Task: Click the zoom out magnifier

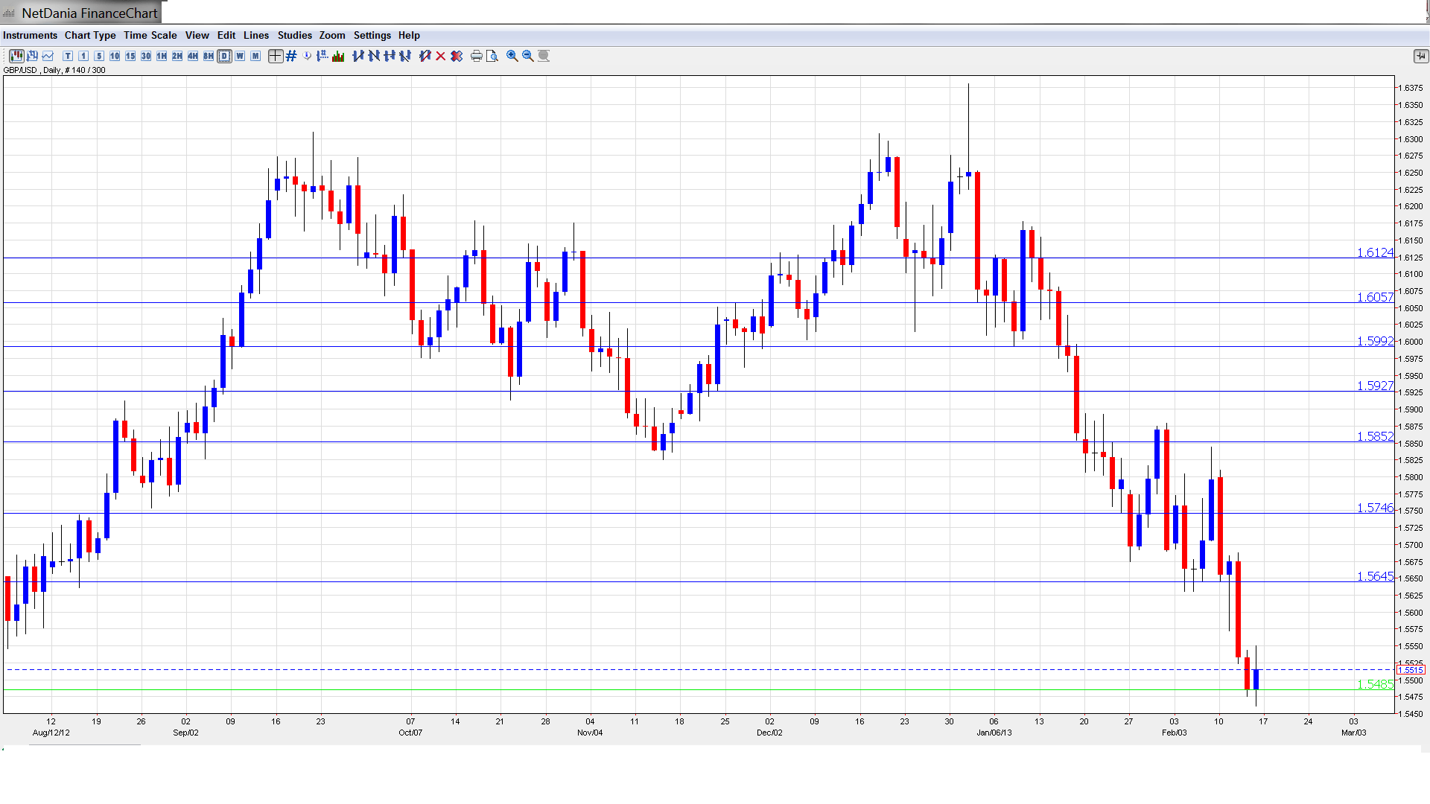Action: 528,56
